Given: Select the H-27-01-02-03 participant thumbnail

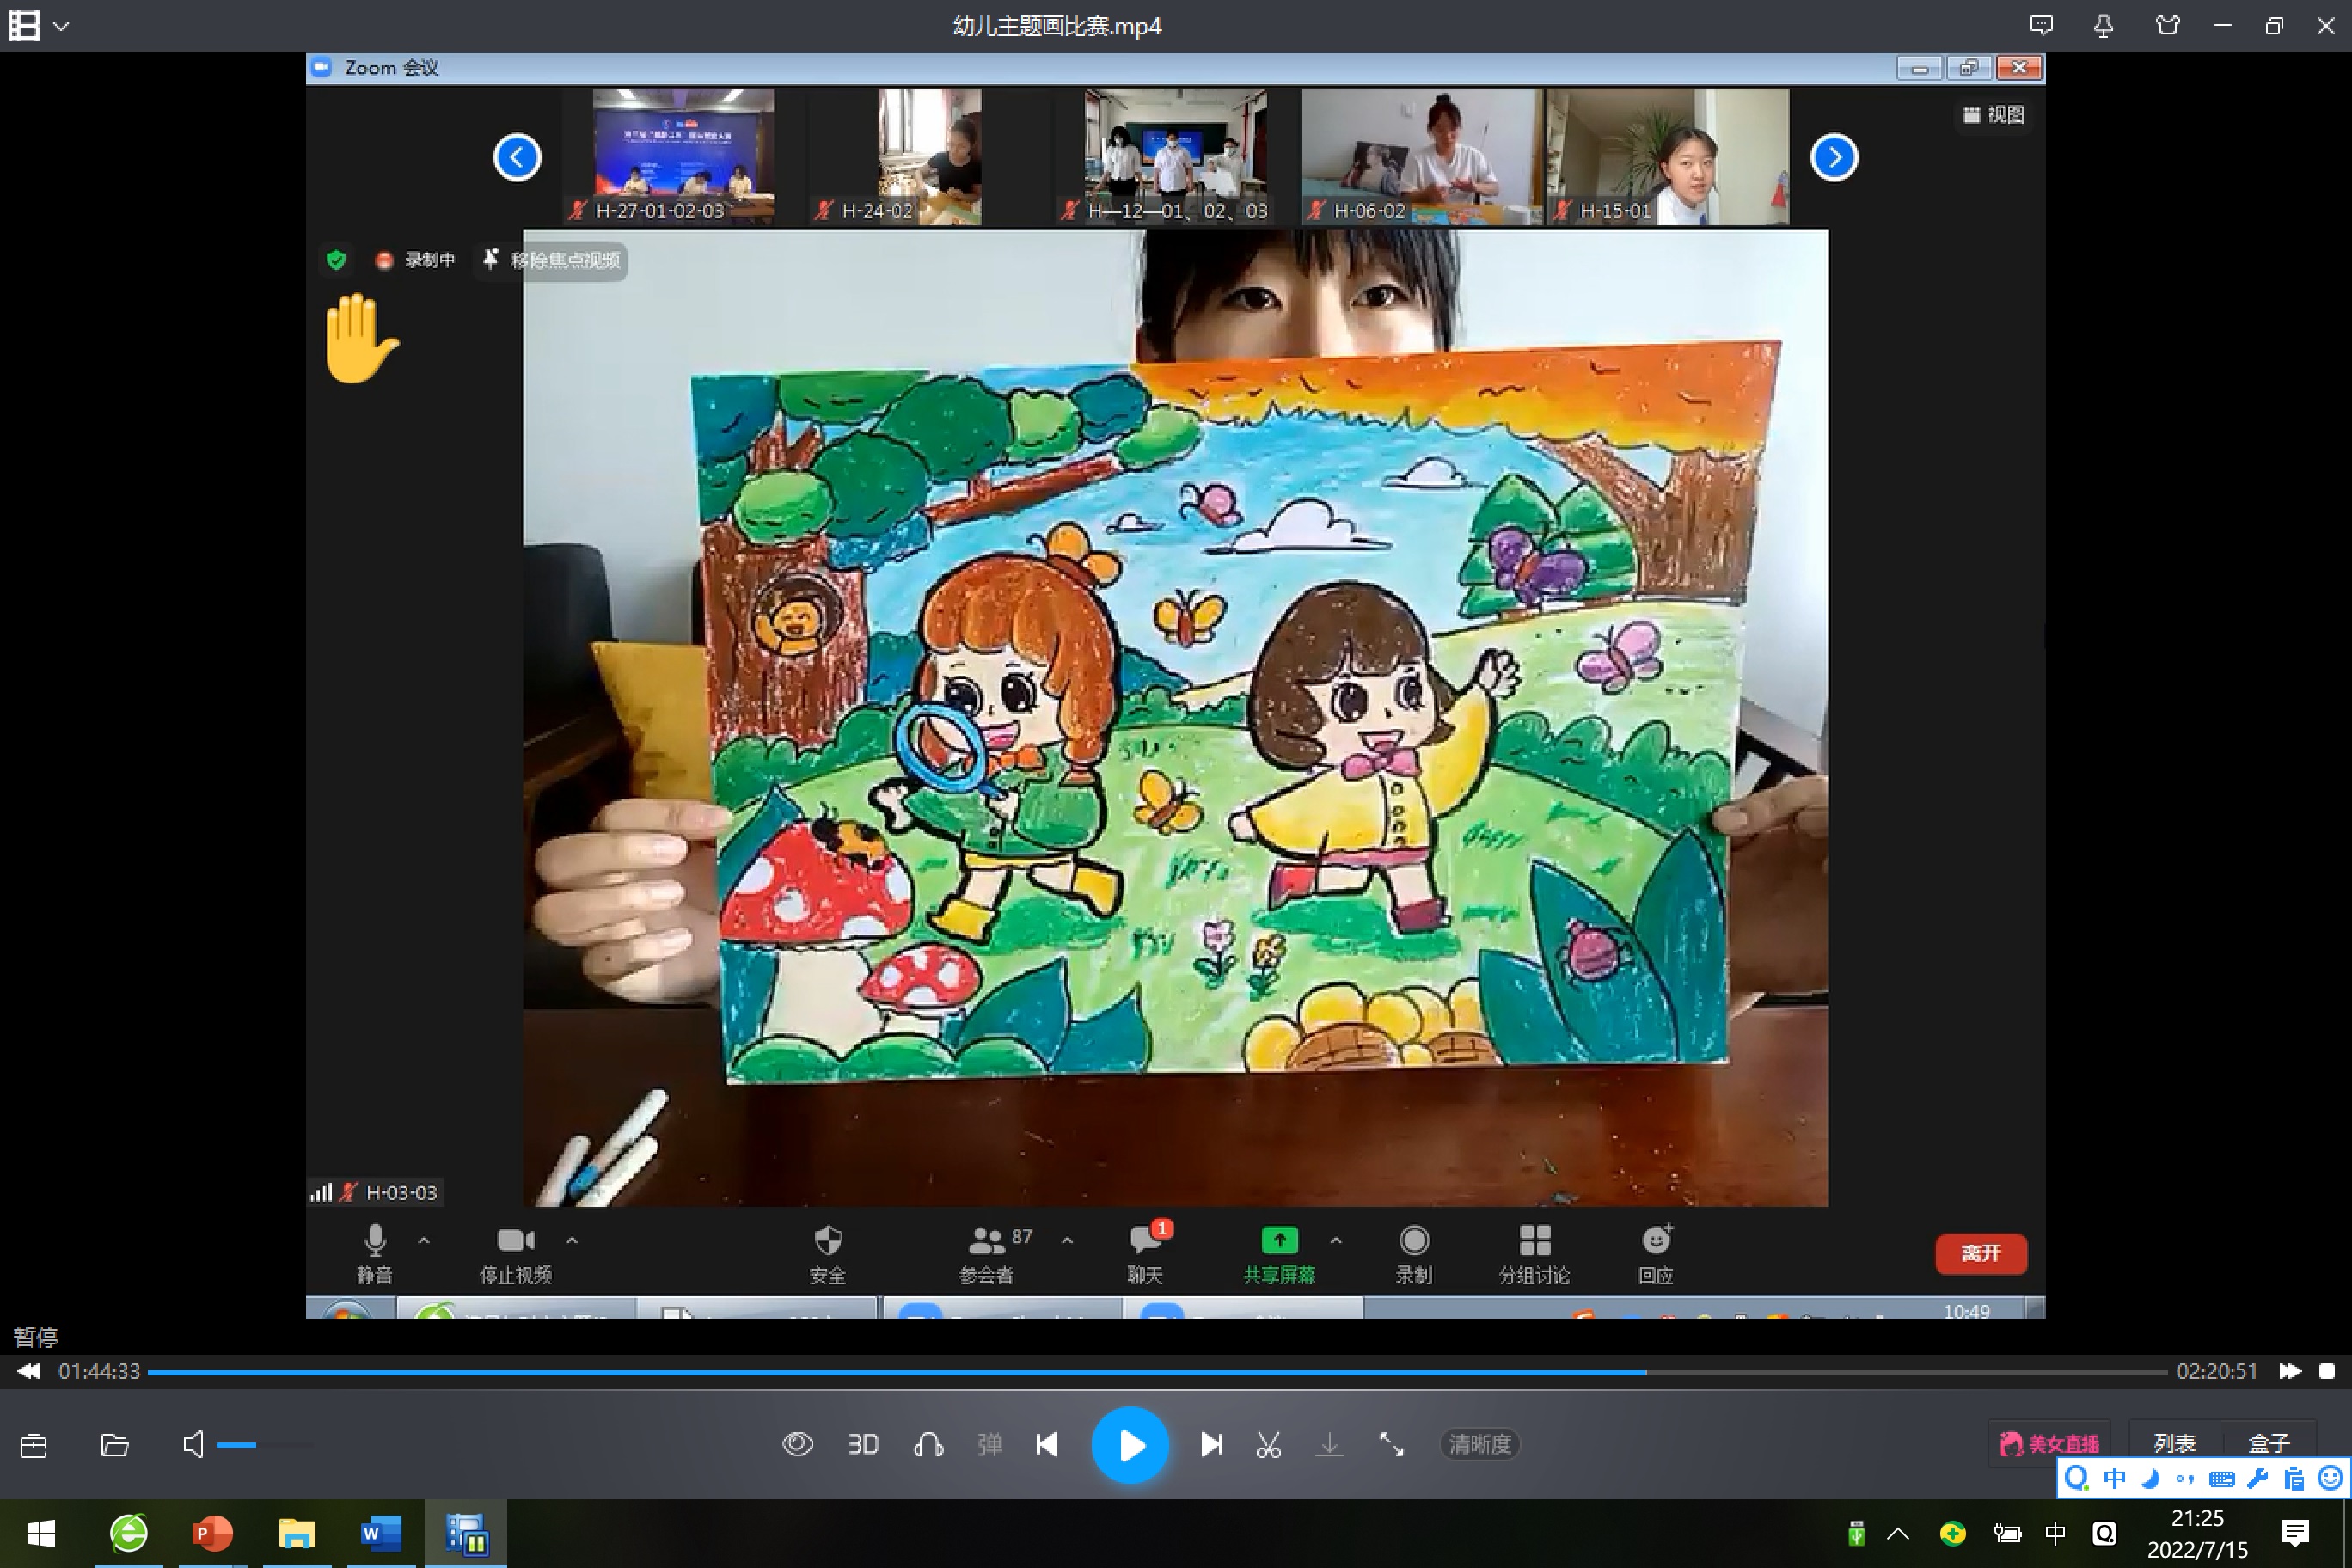Looking at the screenshot, I should click(683, 156).
